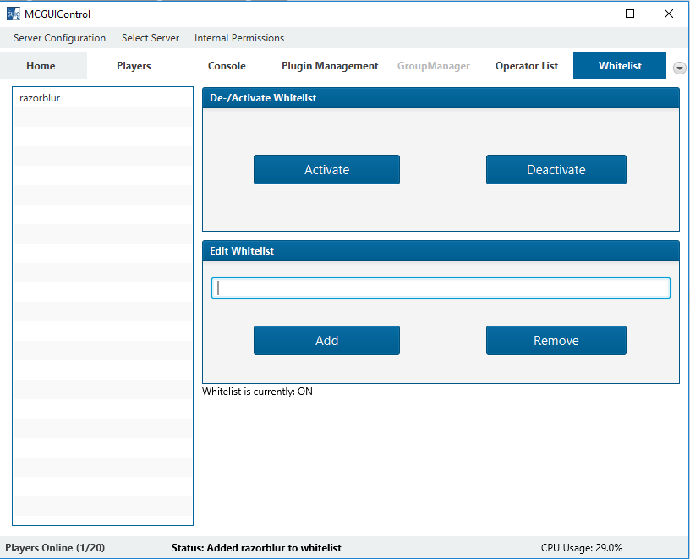Go to the Console tab
The height and width of the screenshot is (559, 690).
[x=227, y=66]
